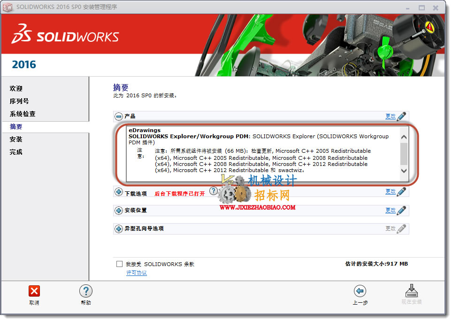Select 安装 step in sidebar
This screenshot has height=322, width=453.
click(x=16, y=140)
